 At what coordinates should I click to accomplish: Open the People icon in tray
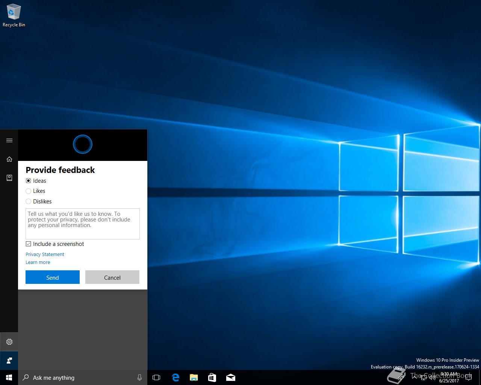pos(401,377)
